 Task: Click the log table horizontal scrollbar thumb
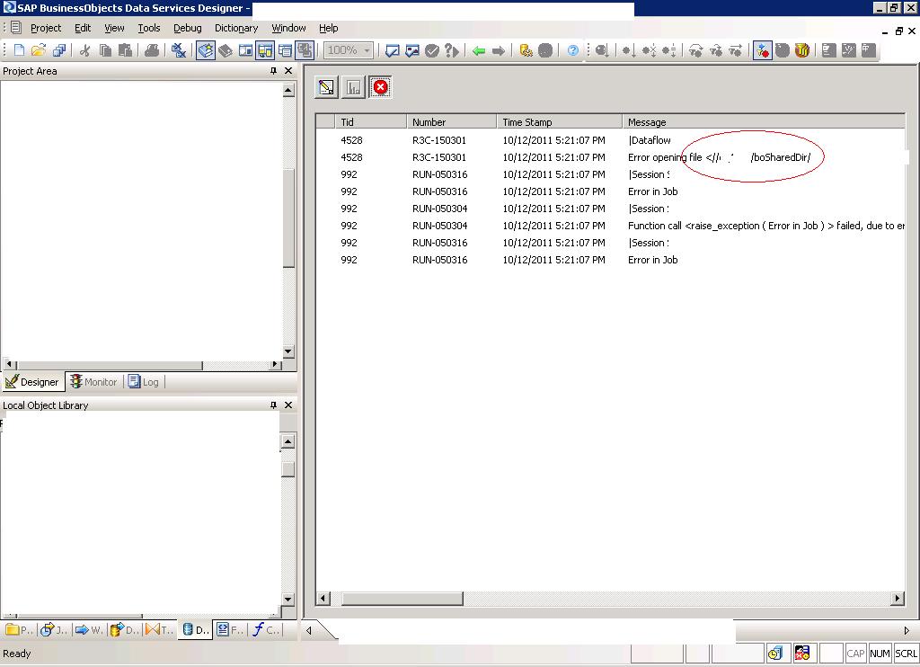[x=402, y=599]
